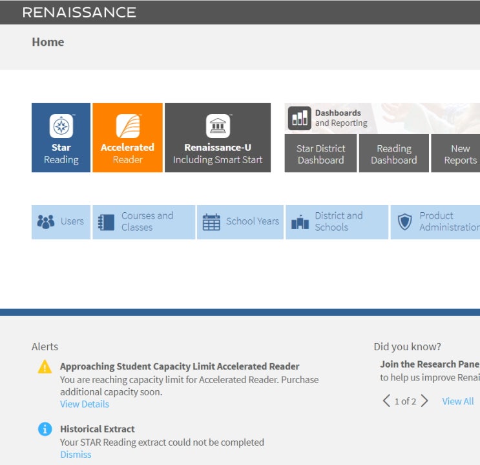Launch Accelerated Reader via its book icon
This screenshot has width=480, height=465.
click(127, 126)
